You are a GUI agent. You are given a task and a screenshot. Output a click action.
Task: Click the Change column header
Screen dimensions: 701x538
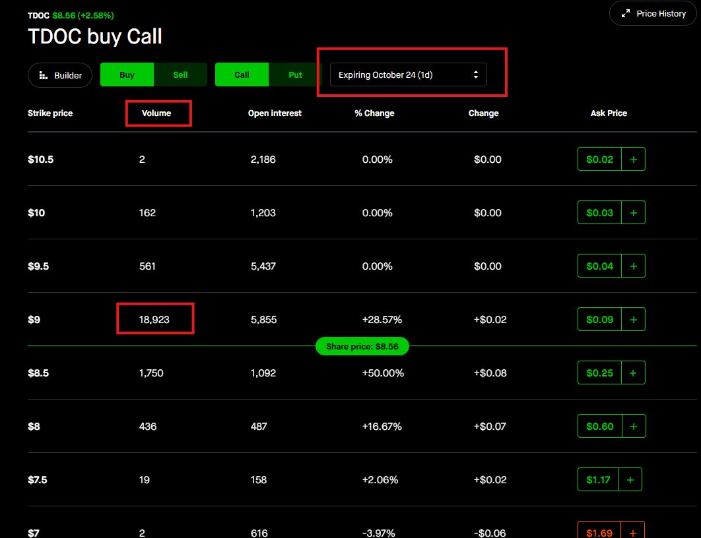click(x=483, y=113)
